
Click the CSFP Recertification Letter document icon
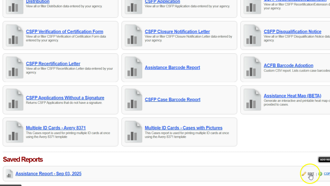point(15,68)
